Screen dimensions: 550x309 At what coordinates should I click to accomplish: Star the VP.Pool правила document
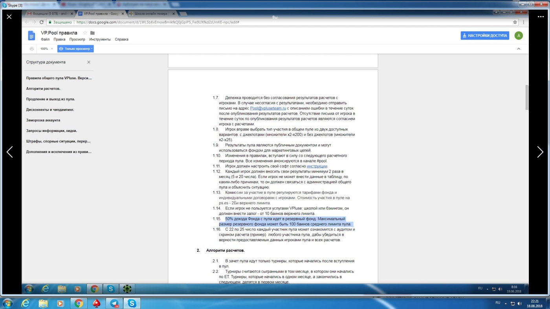[x=85, y=33]
